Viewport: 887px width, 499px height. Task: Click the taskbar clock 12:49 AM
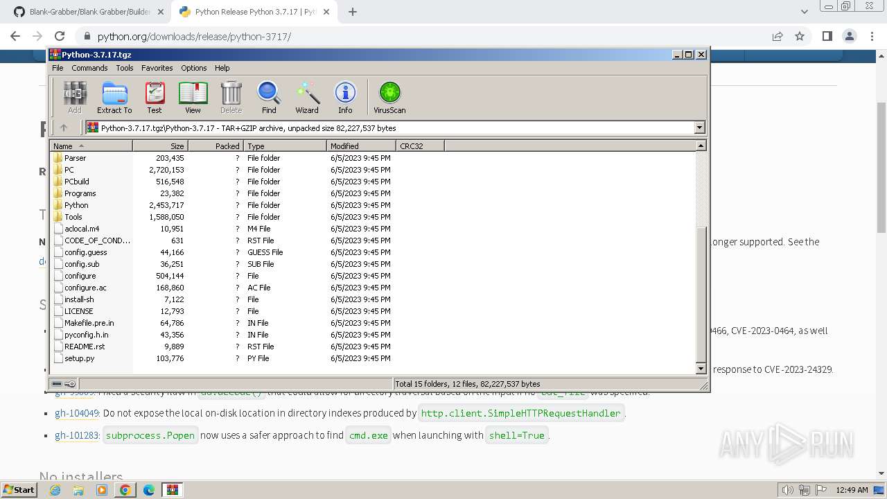(852, 490)
